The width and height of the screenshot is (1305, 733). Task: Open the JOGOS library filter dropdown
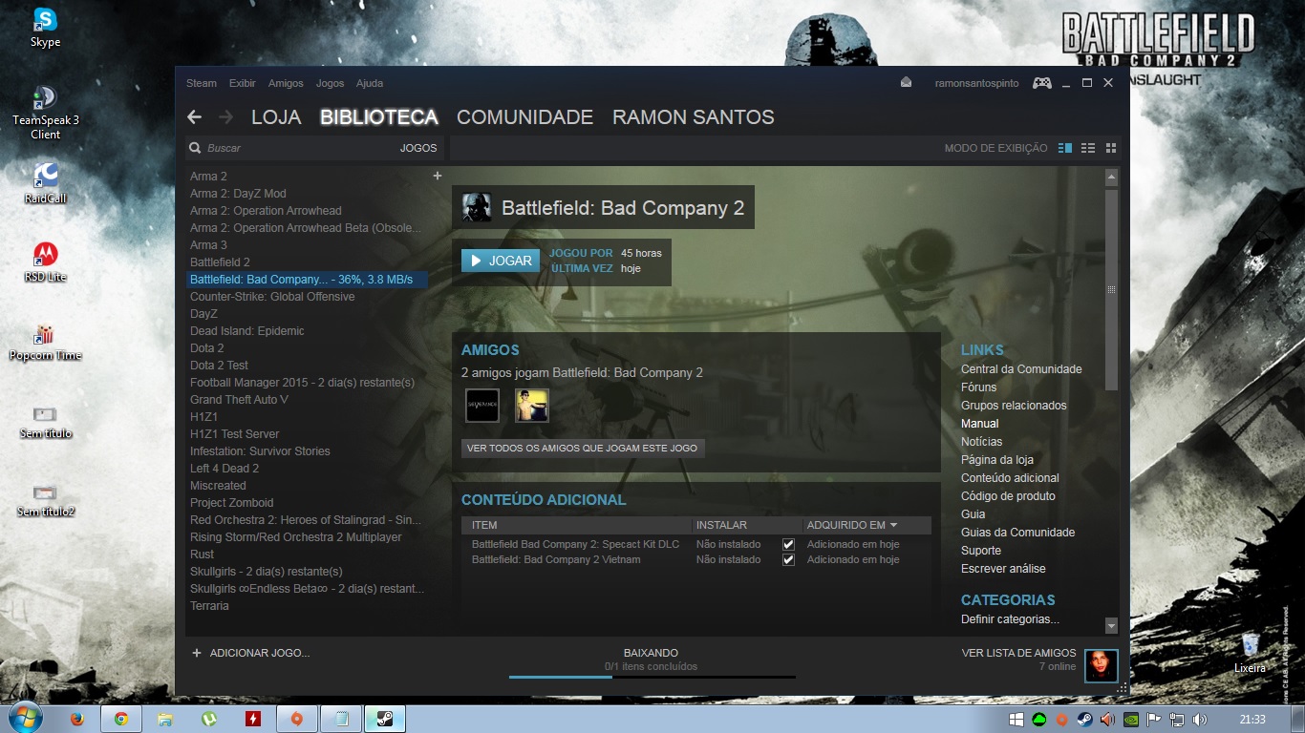[x=418, y=148]
